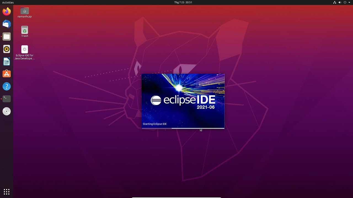This screenshot has height=198, width=353.
Task: Launch LibreOffice Writer from the dock
Action: coord(7,62)
